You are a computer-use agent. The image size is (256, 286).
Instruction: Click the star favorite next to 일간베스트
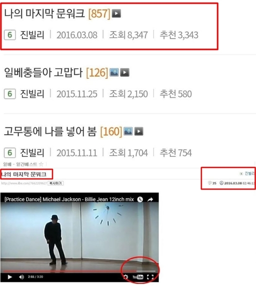click(41, 164)
